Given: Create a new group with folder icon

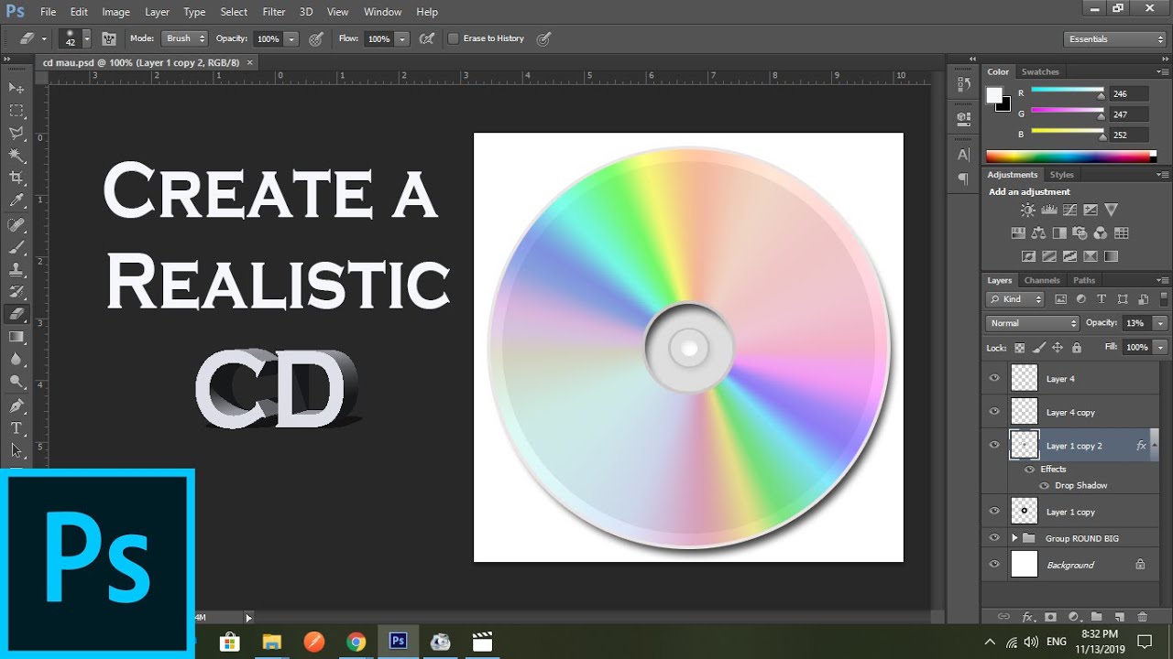Looking at the screenshot, I should point(1096,617).
